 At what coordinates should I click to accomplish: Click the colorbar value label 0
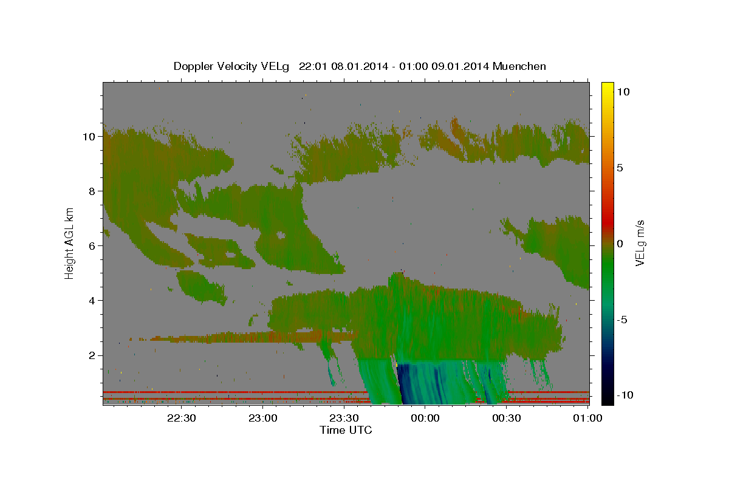(621, 244)
